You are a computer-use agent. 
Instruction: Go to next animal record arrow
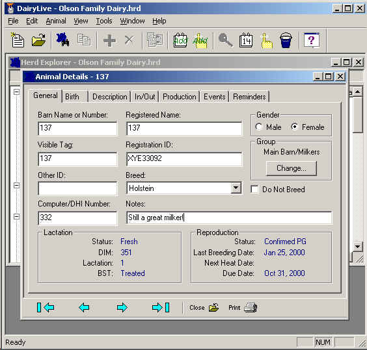122,307
